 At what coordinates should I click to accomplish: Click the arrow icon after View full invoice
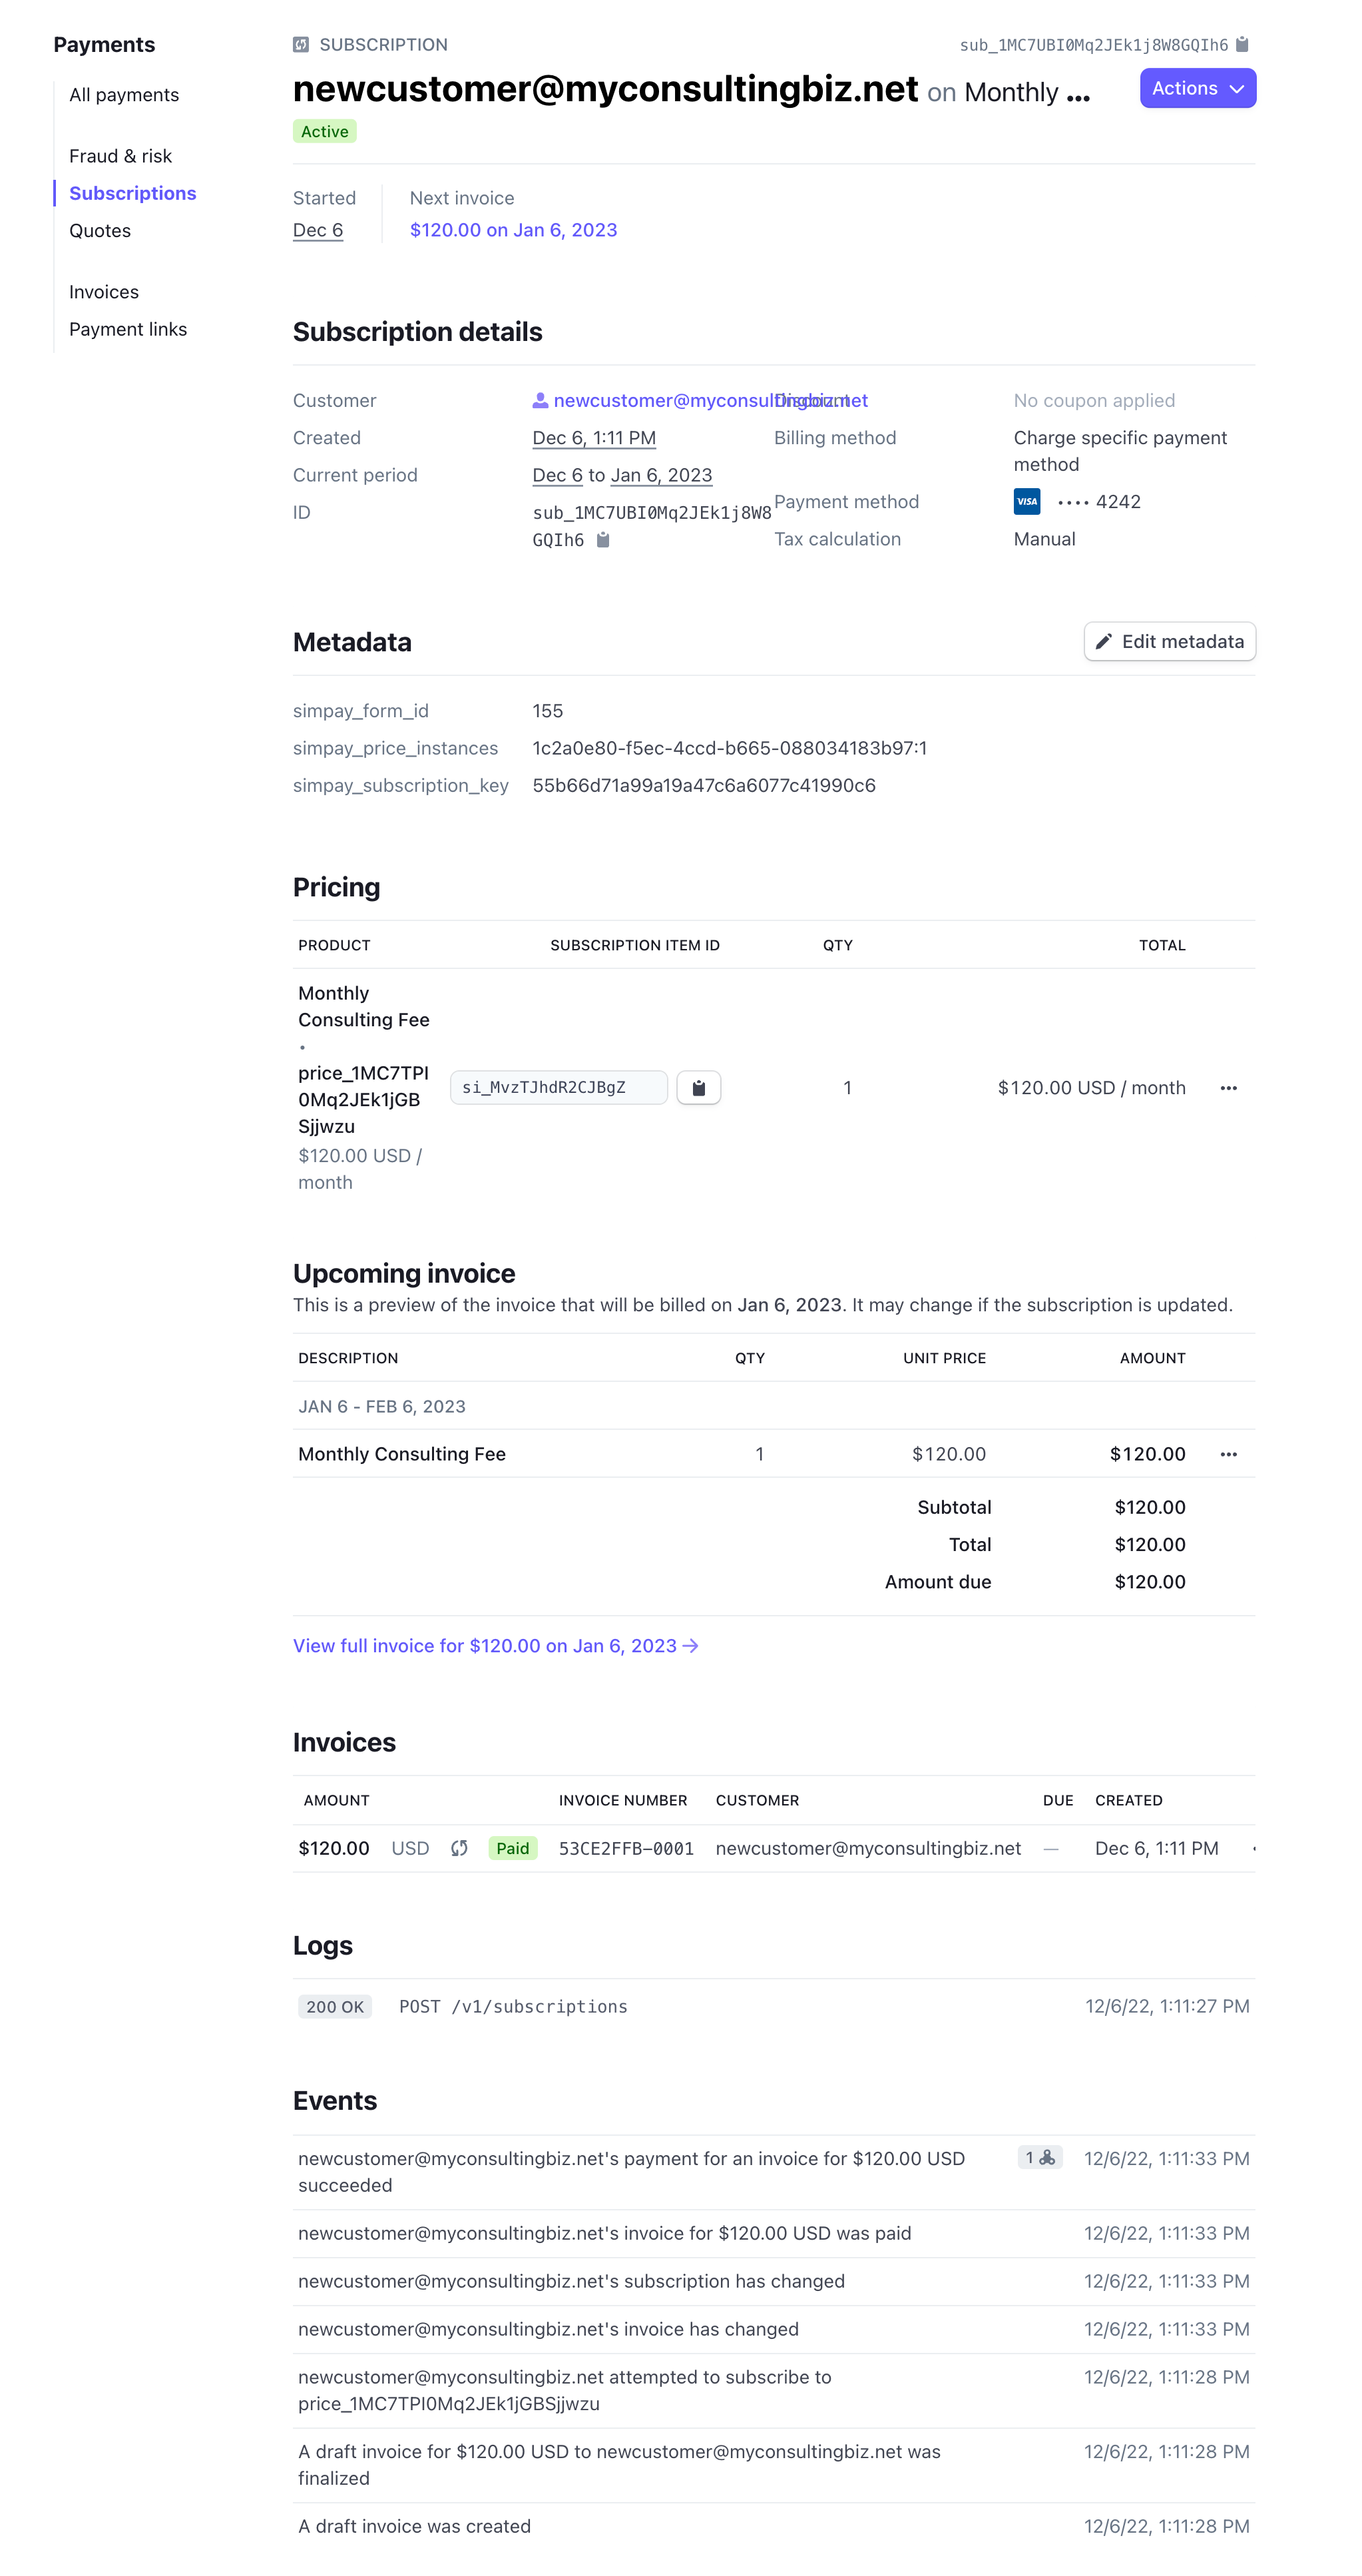point(692,1645)
